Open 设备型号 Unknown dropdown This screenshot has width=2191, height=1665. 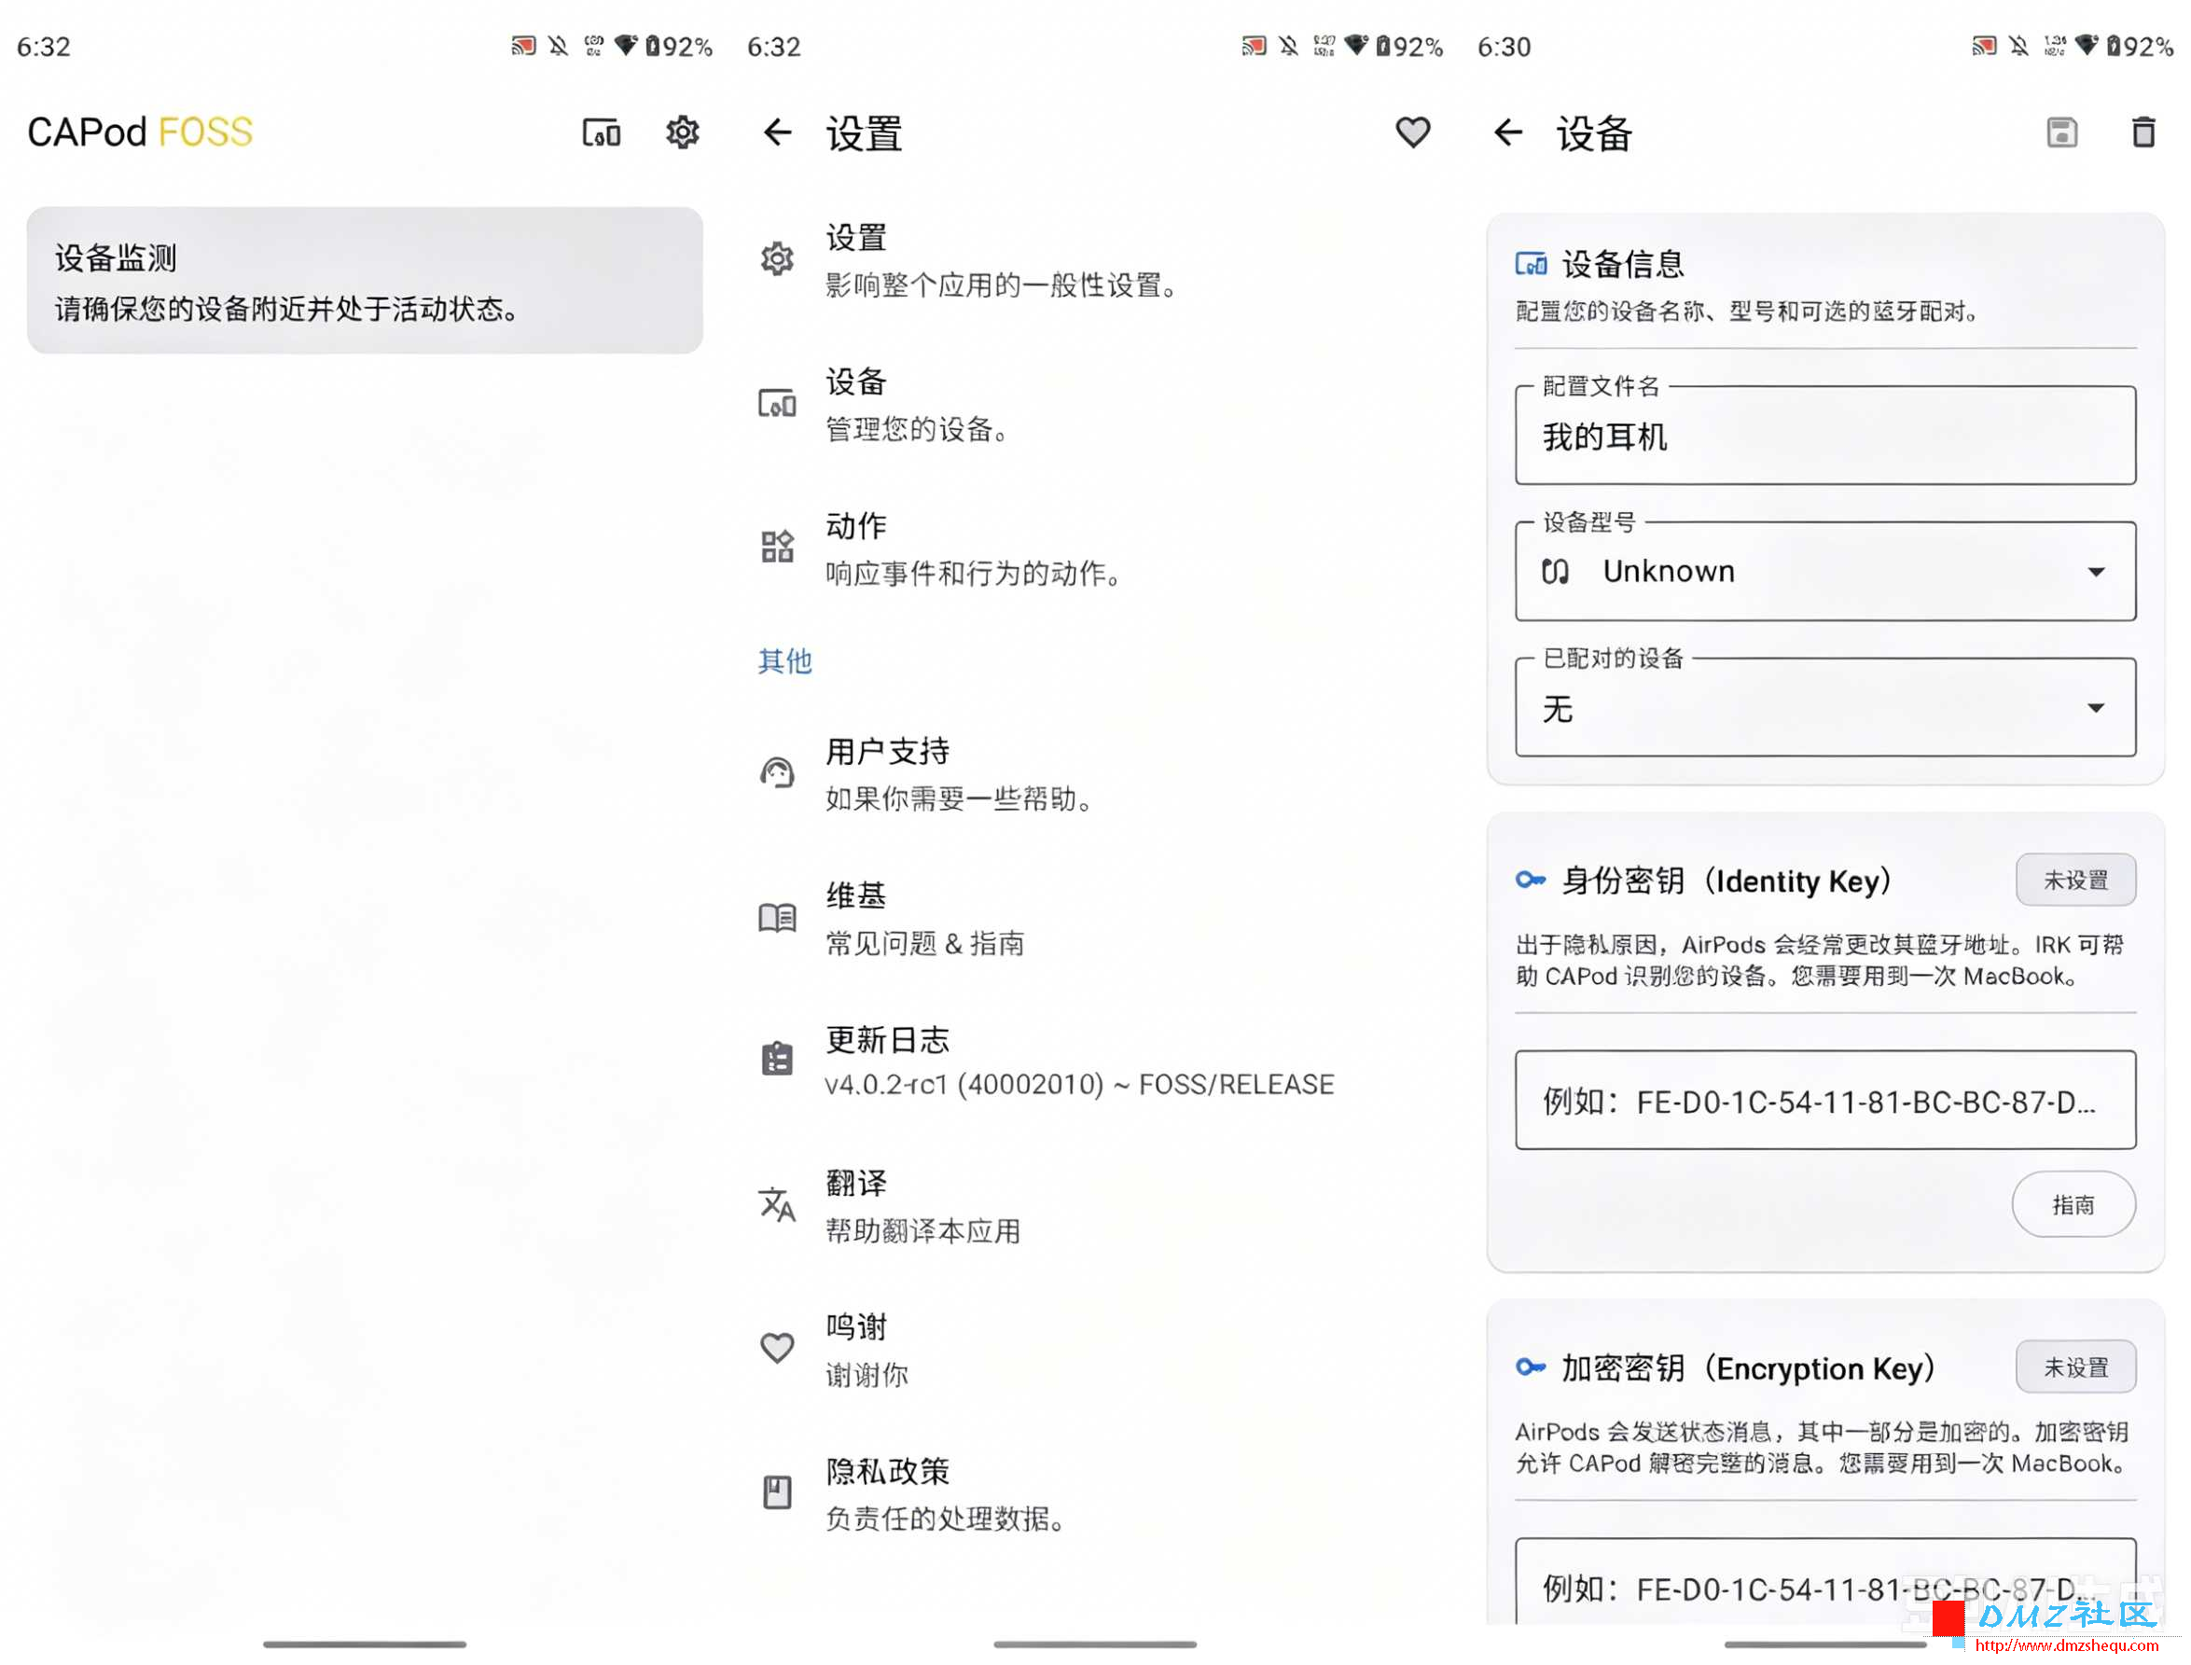[1825, 572]
